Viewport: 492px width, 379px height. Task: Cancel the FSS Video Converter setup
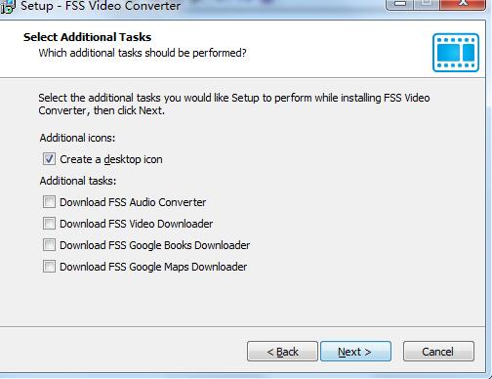click(438, 352)
